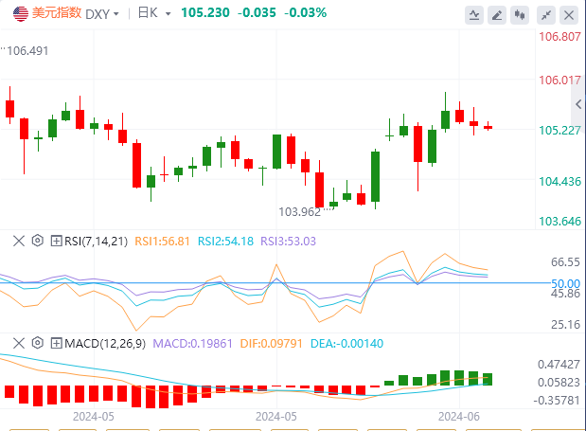
Task: Remove the MACD indicator panel
Action: click(19, 343)
